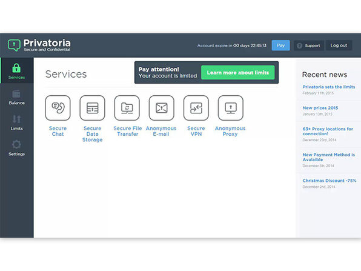361x271 pixels.
Task: Click the Services page heading
Action: pos(66,74)
